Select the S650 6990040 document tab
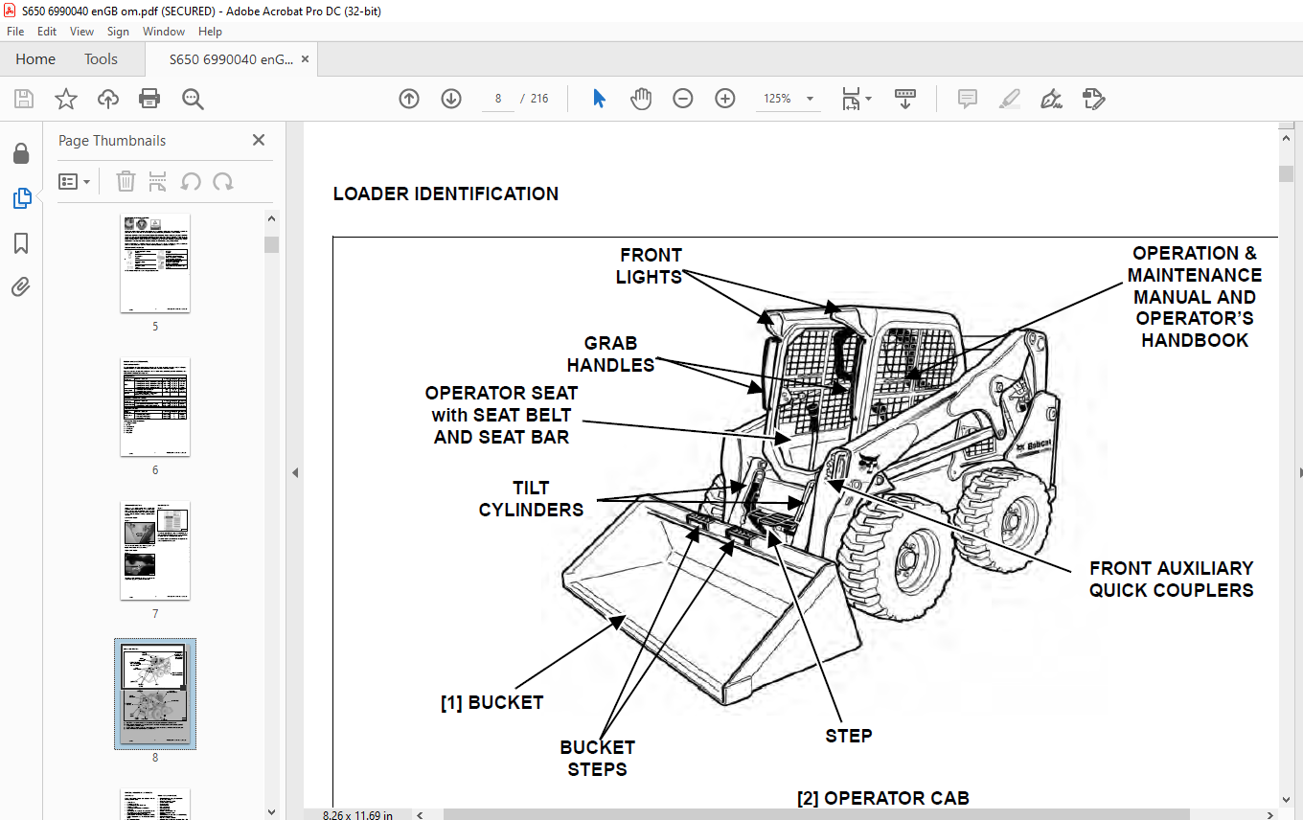The height and width of the screenshot is (820, 1303). click(231, 59)
